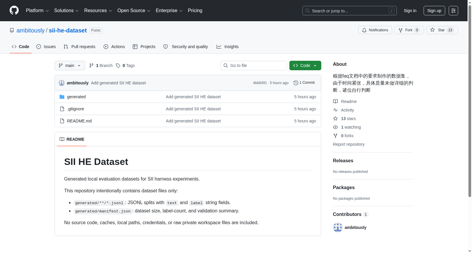472x254 pixels.
Task: Click the Star count 13 badge
Action: click(x=450, y=30)
